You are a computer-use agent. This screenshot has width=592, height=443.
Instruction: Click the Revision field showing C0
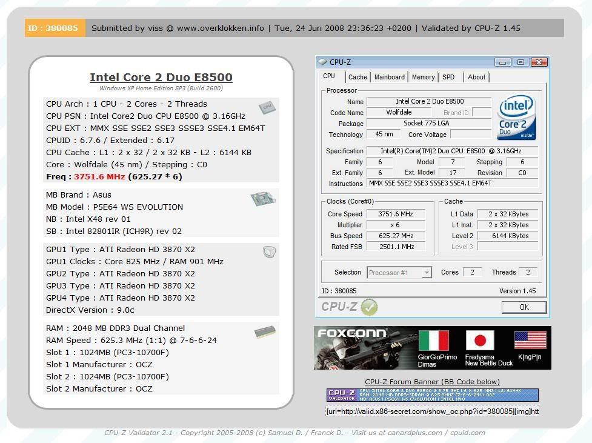[x=522, y=173]
